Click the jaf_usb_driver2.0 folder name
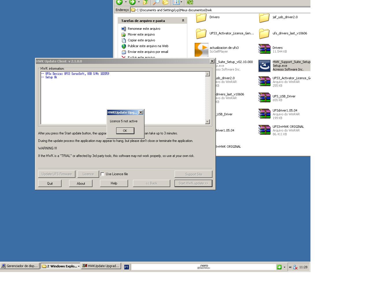 tap(285, 17)
